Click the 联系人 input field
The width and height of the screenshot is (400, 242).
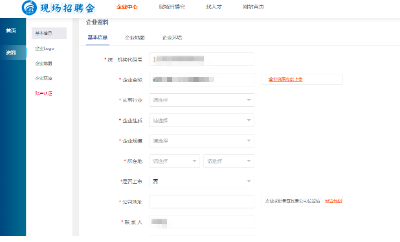click(201, 221)
